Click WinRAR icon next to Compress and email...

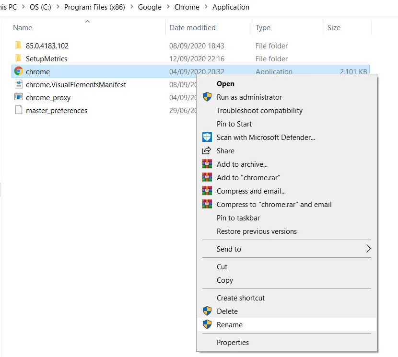point(207,191)
